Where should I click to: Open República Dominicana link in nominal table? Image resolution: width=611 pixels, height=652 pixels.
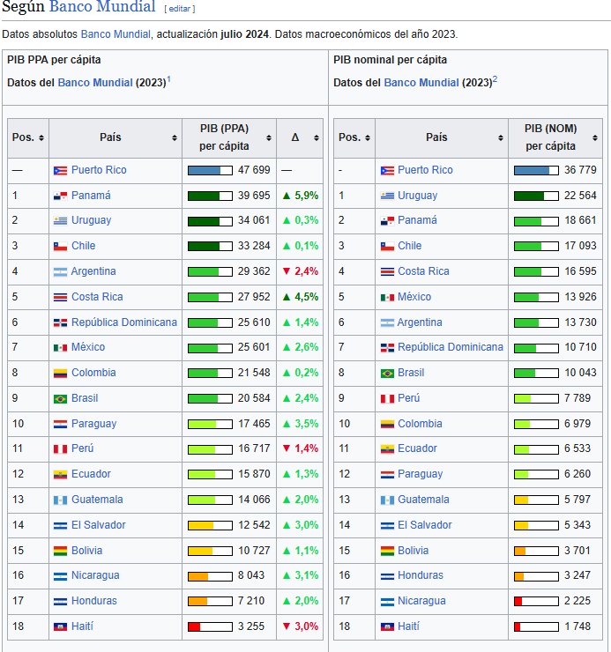451,347
